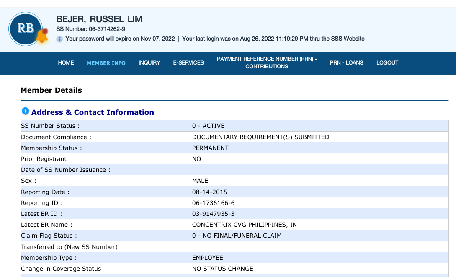Click the Address & Contact Information heading
The height and width of the screenshot is (277, 456).
click(x=93, y=112)
